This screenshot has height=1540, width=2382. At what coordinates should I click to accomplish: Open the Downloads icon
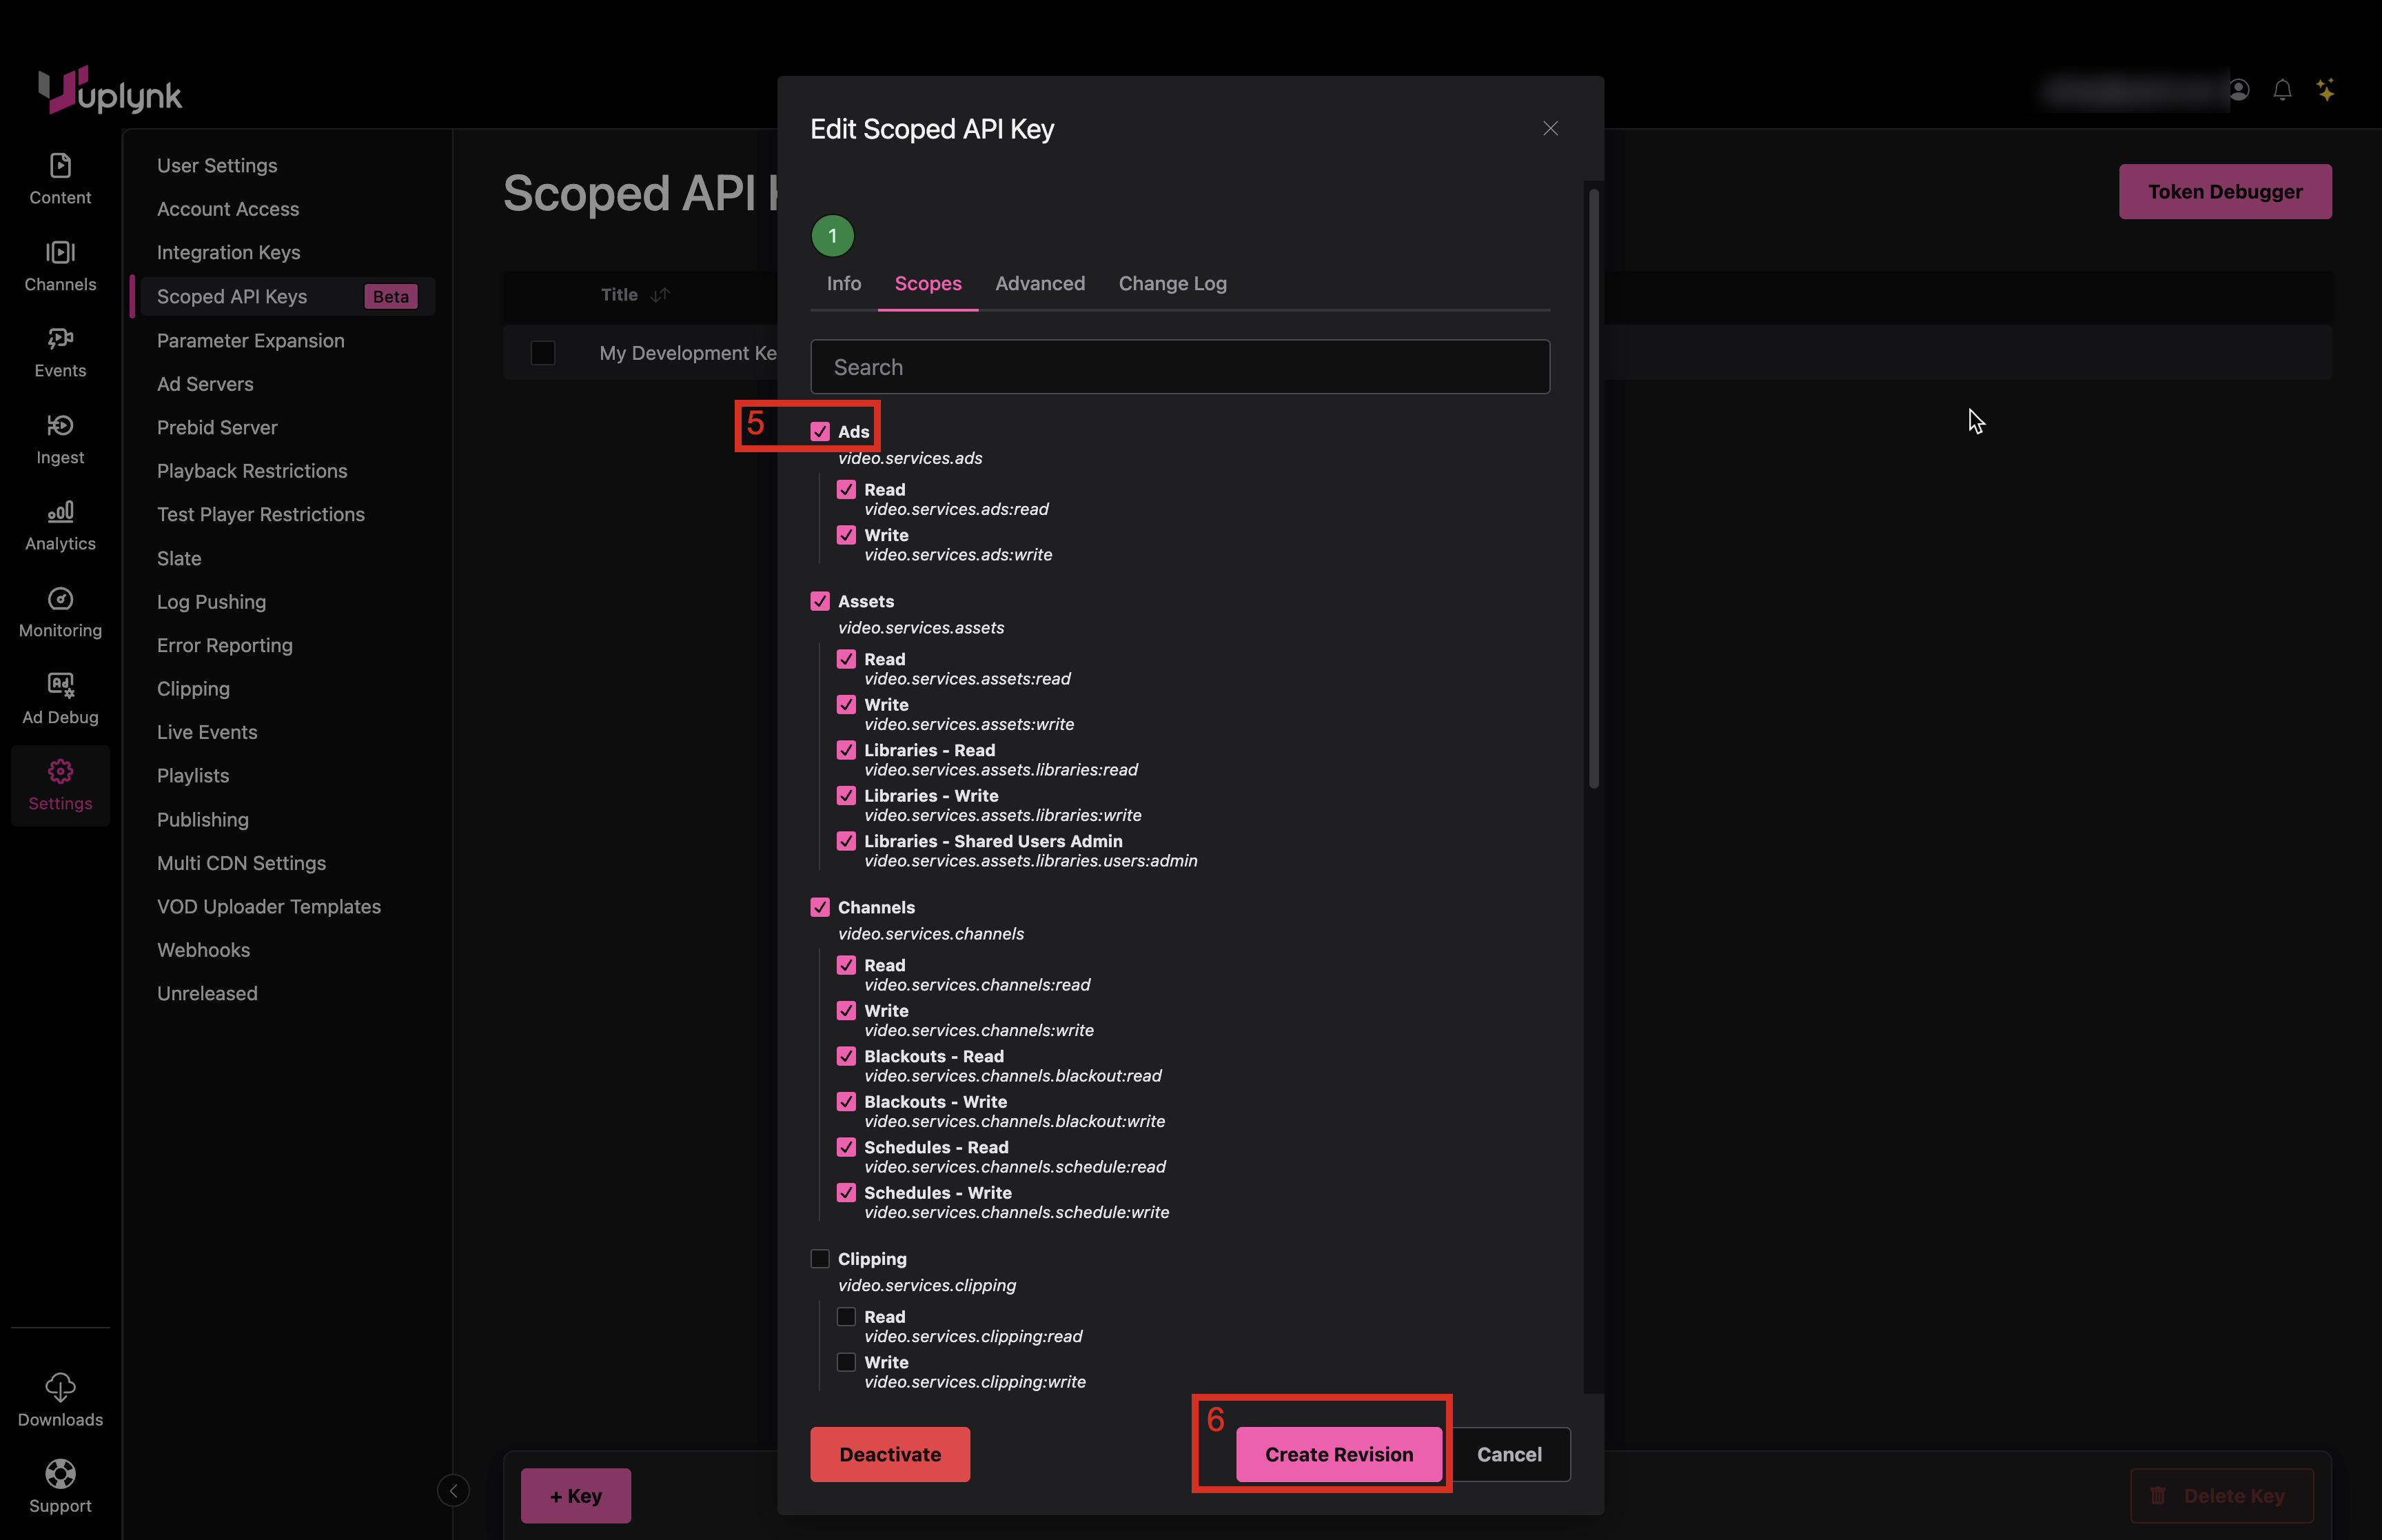click(x=60, y=1387)
